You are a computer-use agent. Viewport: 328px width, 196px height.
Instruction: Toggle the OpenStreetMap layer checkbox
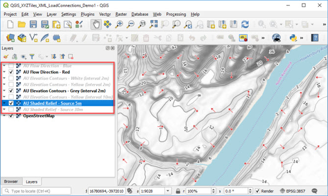tap(11, 116)
